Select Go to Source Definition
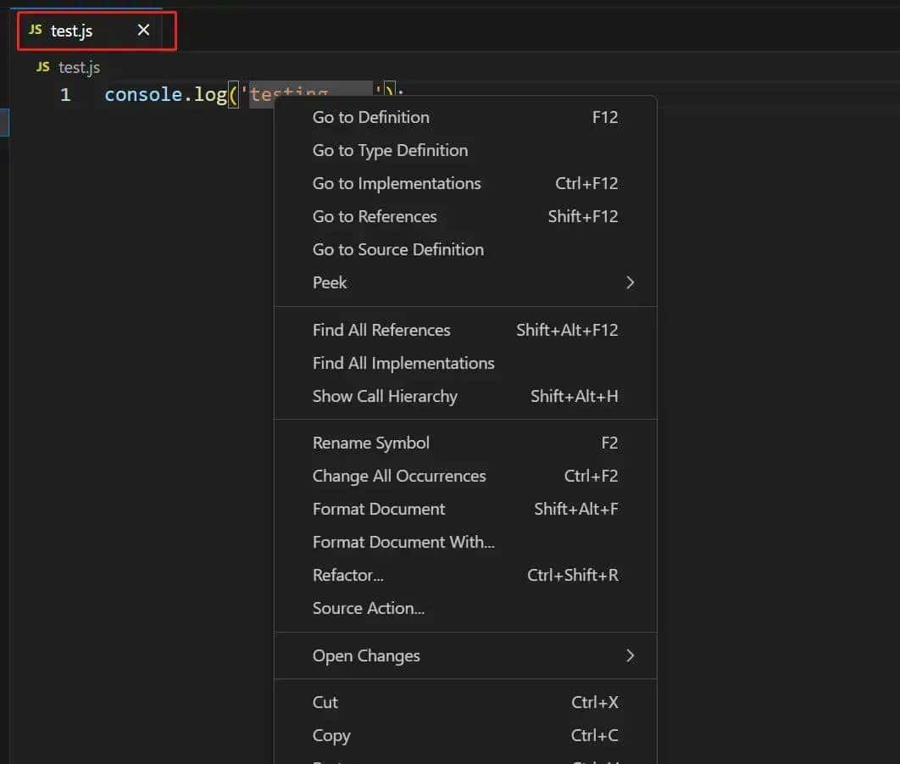The width and height of the screenshot is (900, 764). [398, 249]
